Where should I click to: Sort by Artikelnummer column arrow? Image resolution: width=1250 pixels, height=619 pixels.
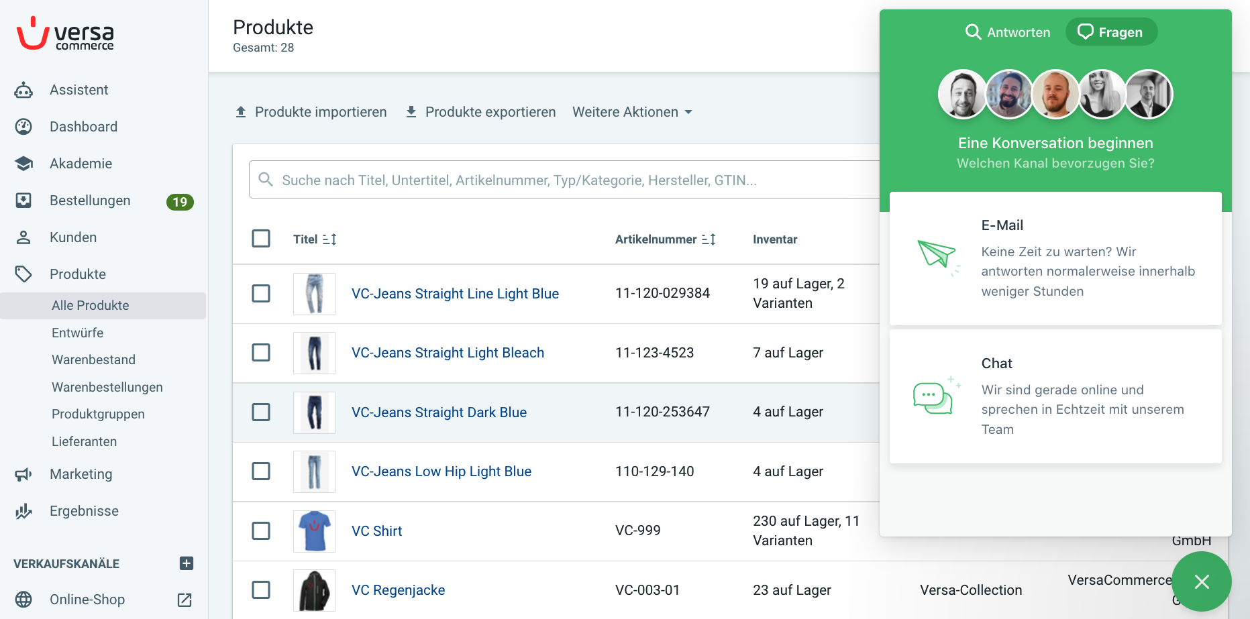tap(709, 239)
